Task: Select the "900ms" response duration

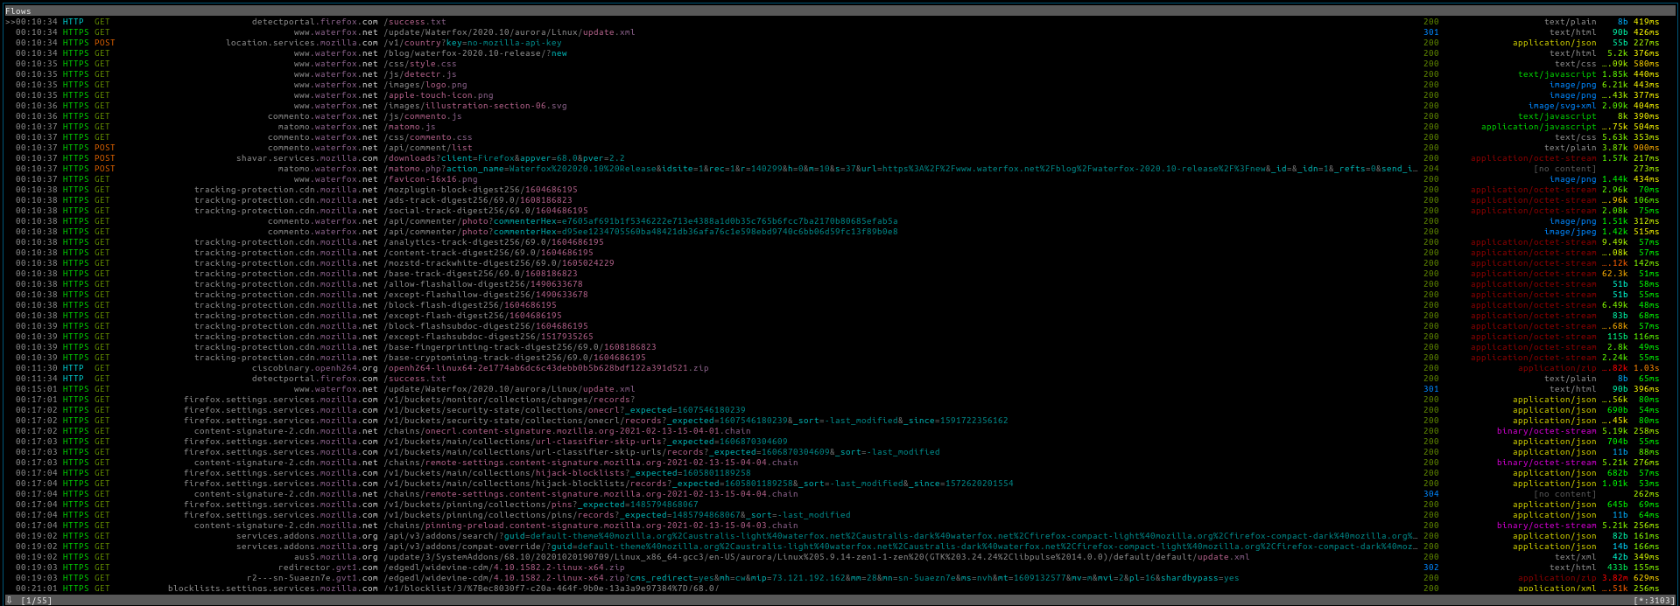Action: click(1647, 148)
